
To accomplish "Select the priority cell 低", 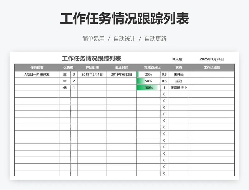I will coord(65,88).
